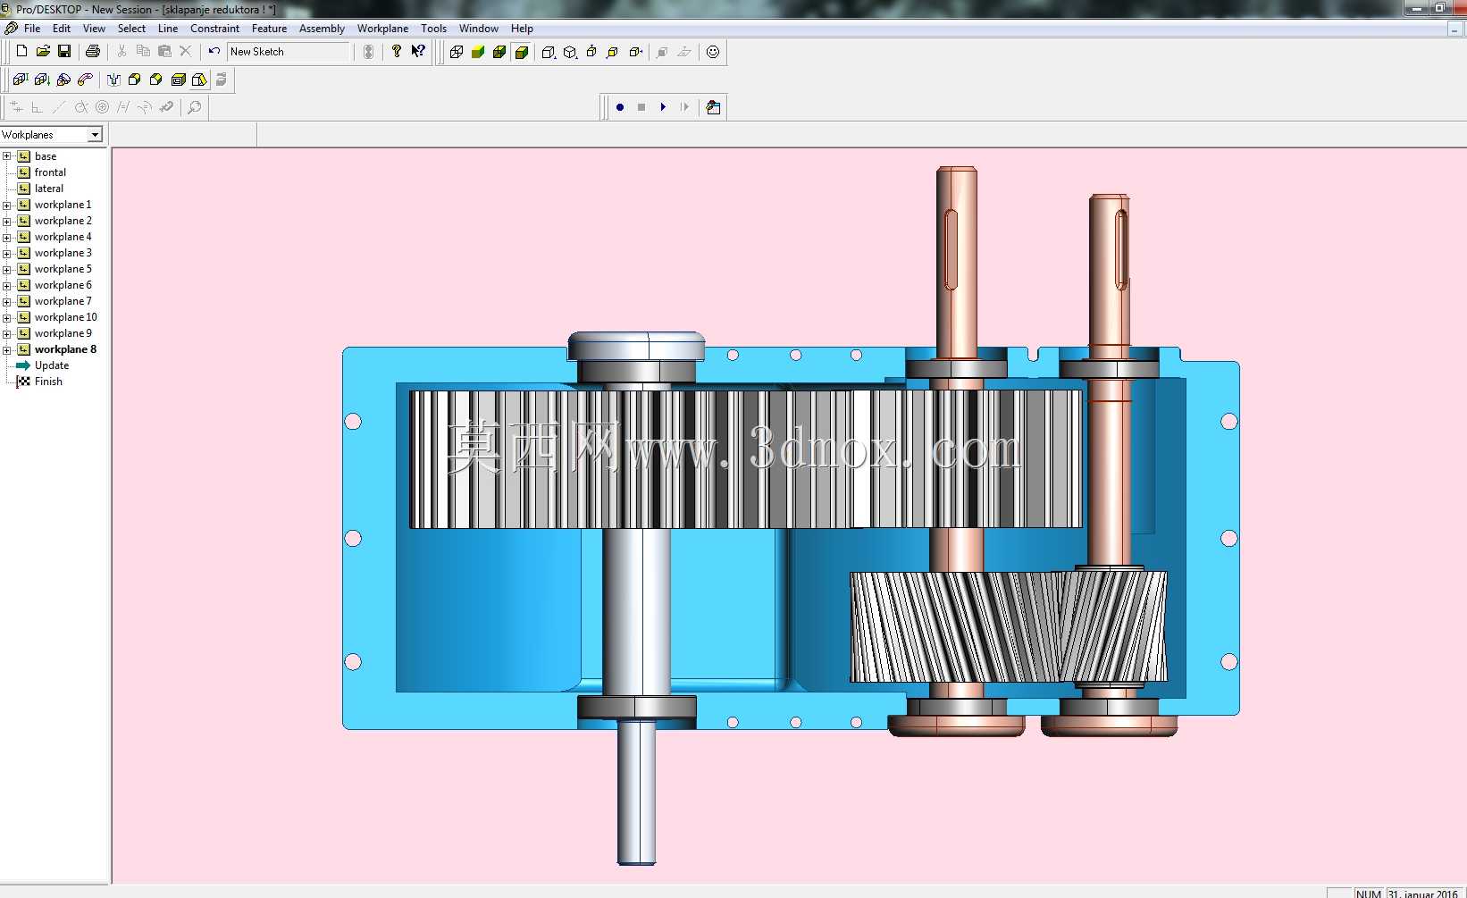This screenshot has height=898, width=1467.
Task: Open the Assembly menu
Action: pyautogui.click(x=322, y=29)
